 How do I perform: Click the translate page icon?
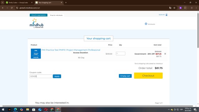coord(170,8)
